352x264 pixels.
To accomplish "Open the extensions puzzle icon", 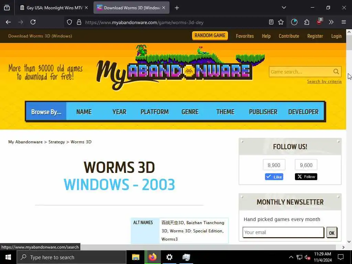I will click(x=307, y=22).
